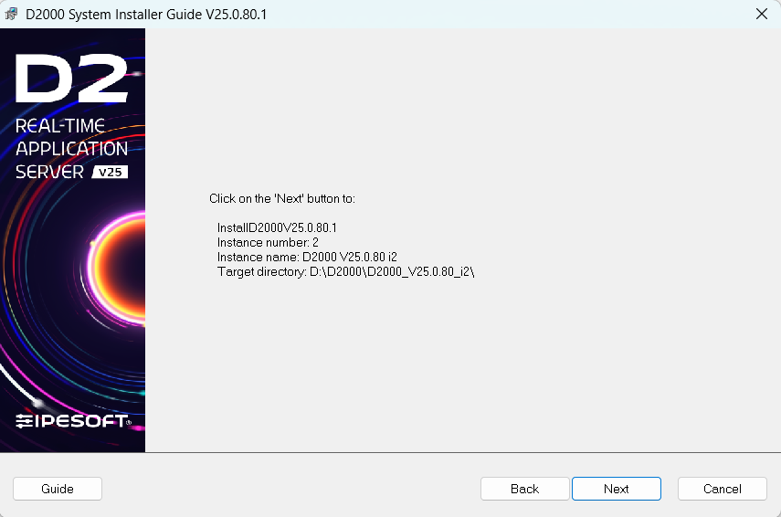Screen dimensions: 781x517
Task: Go back with the Back button
Action: pos(524,489)
